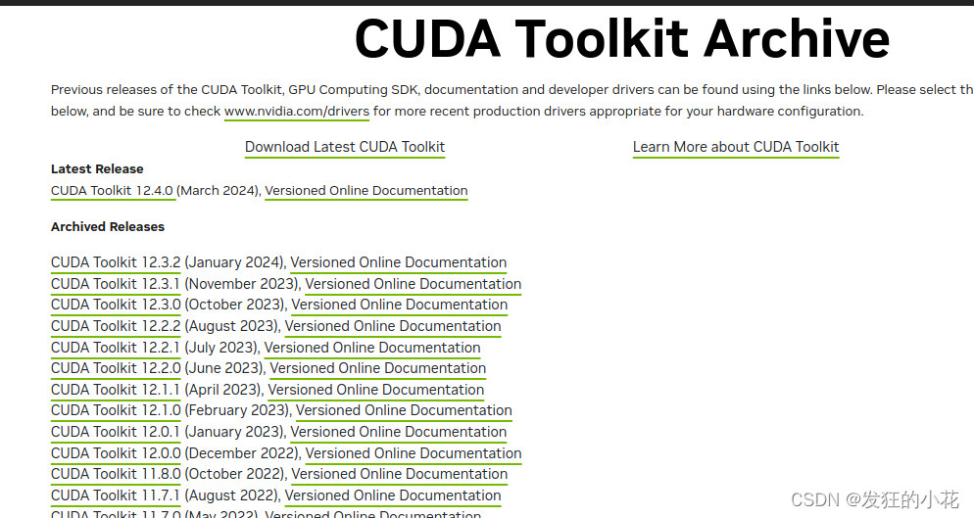Select CUDA Toolkit 12.3.1 link
974x518 pixels.
(x=116, y=284)
